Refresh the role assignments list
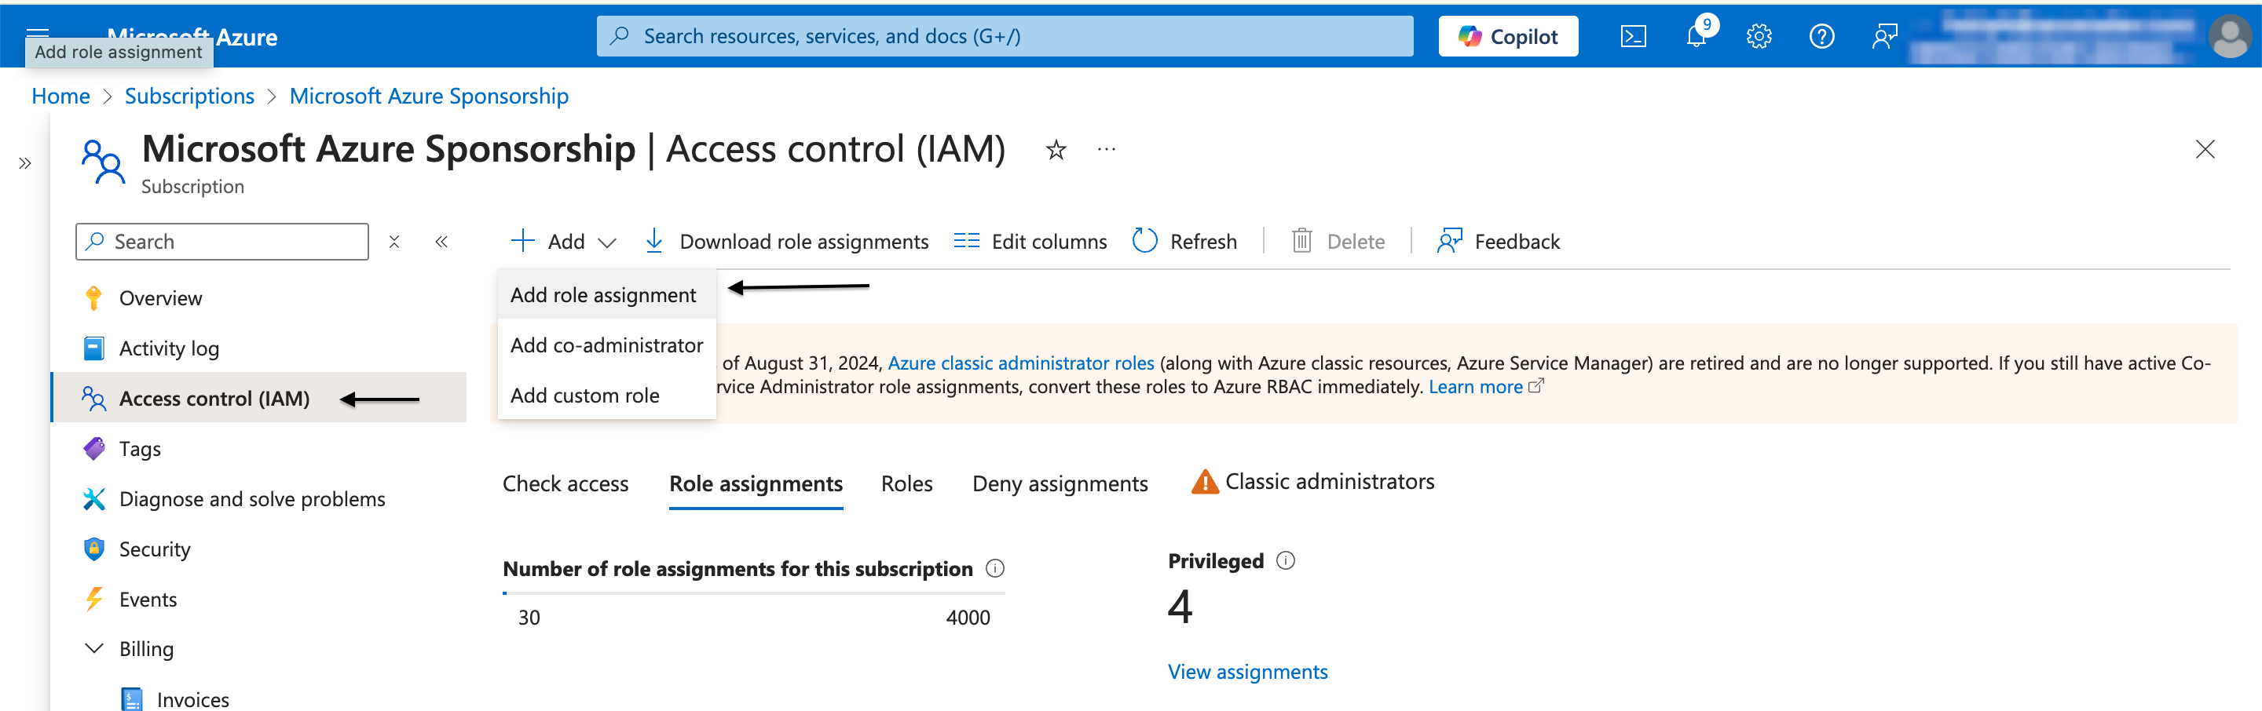 [x=1184, y=242]
